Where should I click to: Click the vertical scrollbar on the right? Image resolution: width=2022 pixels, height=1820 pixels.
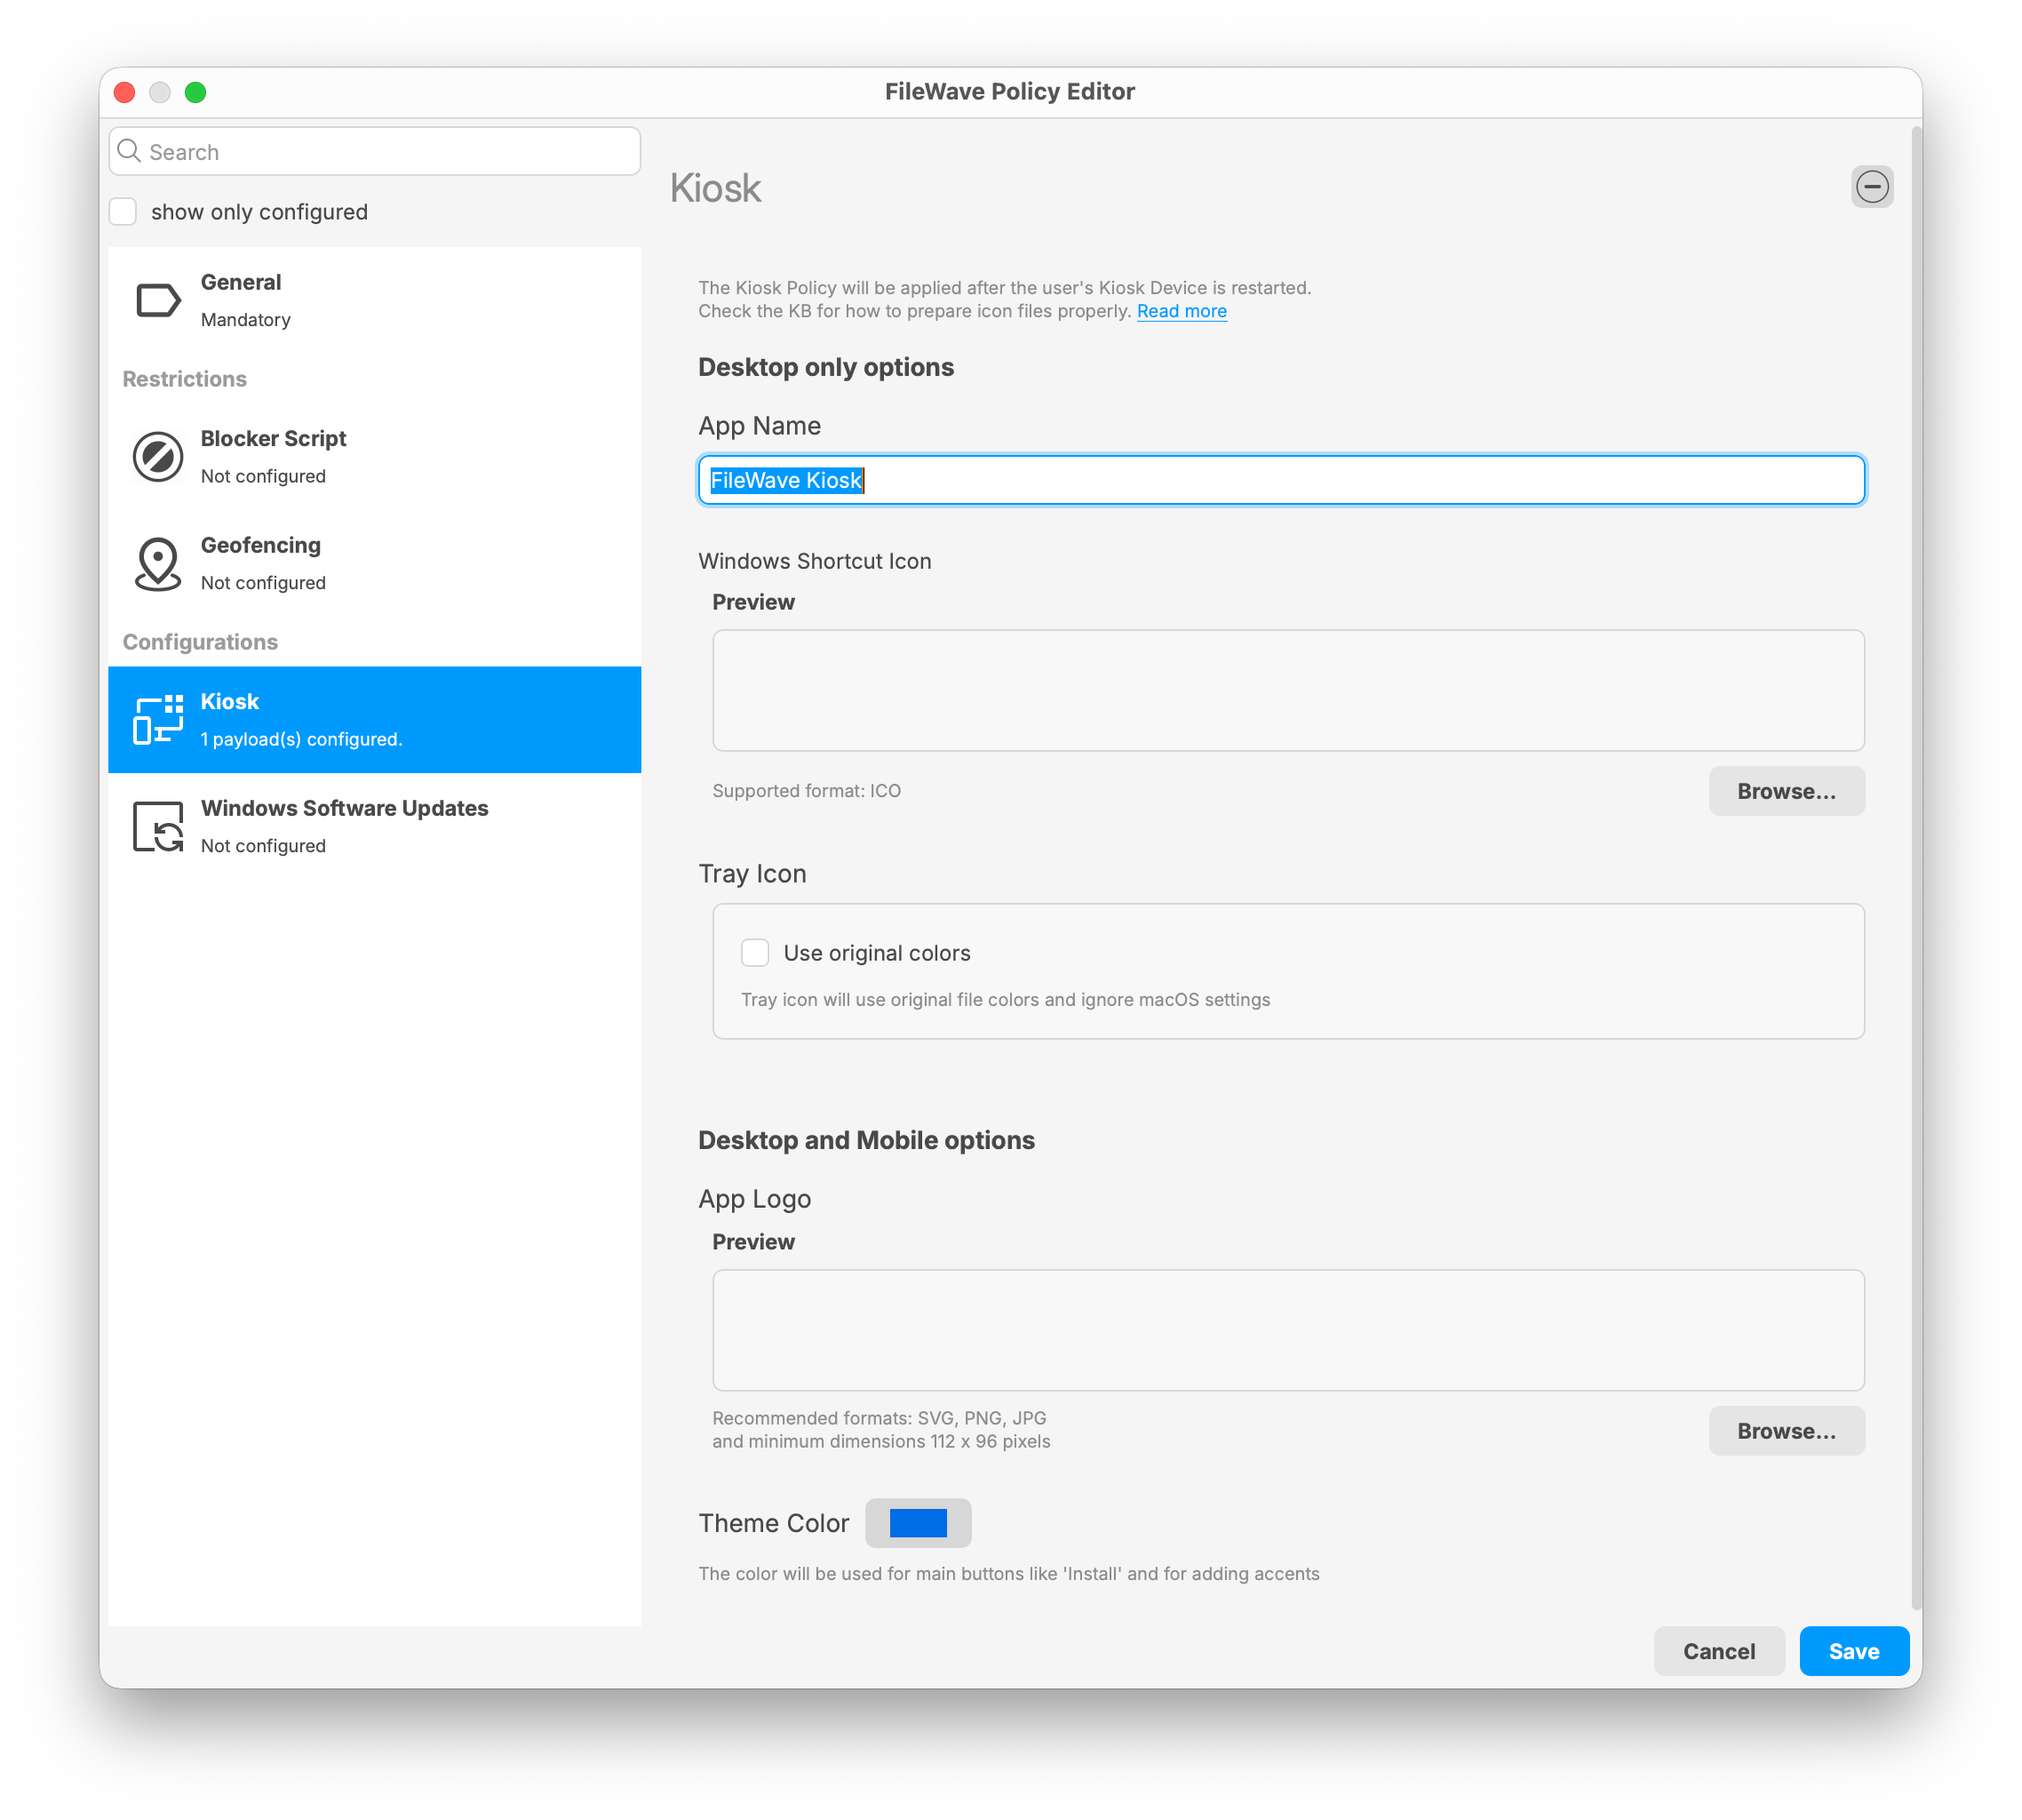coord(1915,868)
